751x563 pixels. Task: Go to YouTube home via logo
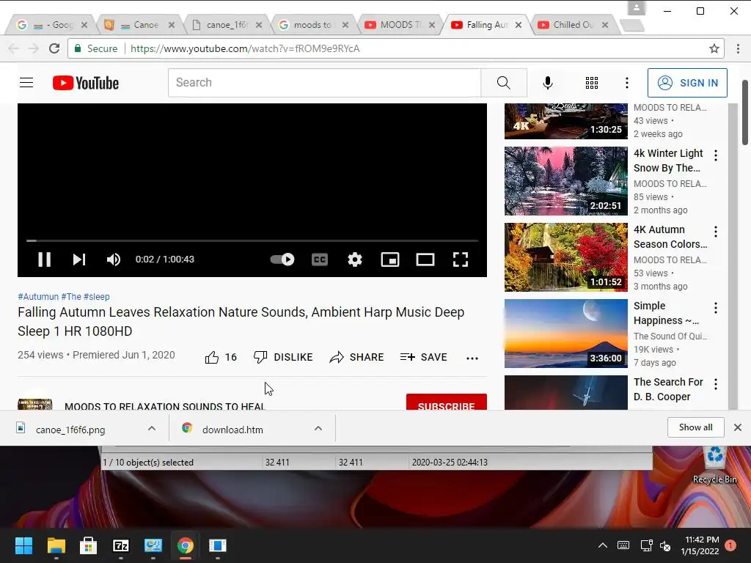coord(86,83)
